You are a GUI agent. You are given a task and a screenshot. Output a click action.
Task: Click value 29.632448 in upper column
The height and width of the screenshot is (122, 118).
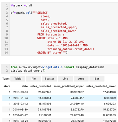pyautogui.click(x=77, y=115)
